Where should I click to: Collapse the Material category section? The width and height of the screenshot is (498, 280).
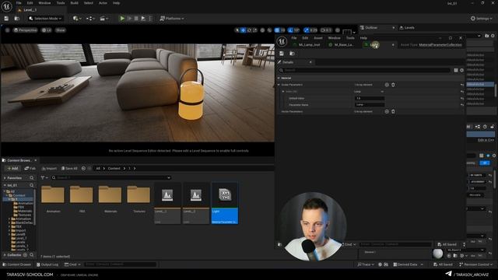(x=279, y=78)
